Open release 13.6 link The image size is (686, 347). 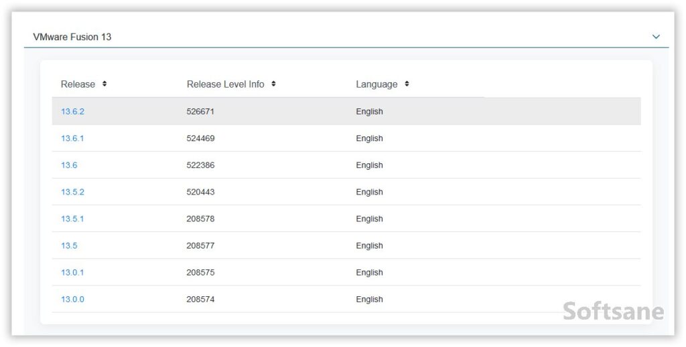[69, 165]
